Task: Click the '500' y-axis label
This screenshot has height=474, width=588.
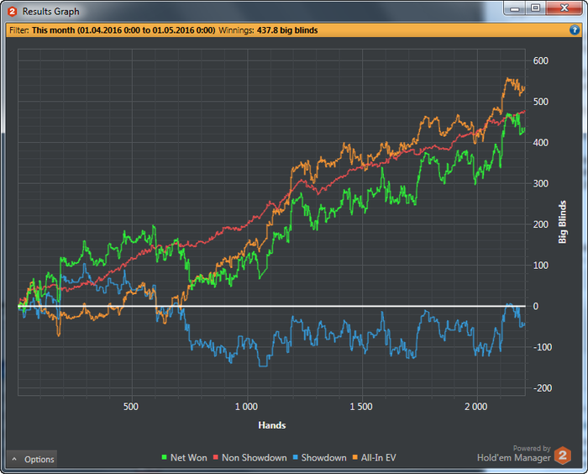Action: tap(541, 102)
